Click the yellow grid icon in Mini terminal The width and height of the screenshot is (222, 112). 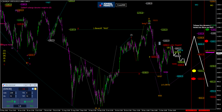click(36, 89)
